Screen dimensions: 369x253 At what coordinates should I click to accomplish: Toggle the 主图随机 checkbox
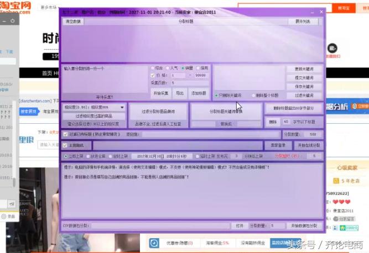65,145
